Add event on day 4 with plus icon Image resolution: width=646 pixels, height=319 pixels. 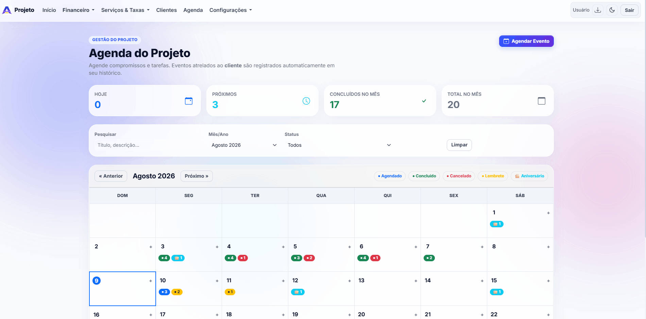(x=283, y=247)
